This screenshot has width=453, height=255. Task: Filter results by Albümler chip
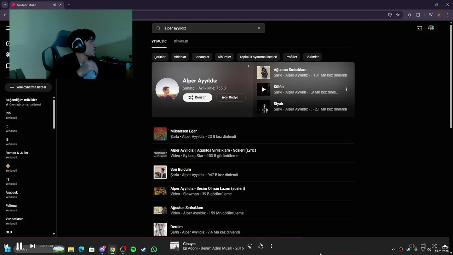click(x=224, y=57)
